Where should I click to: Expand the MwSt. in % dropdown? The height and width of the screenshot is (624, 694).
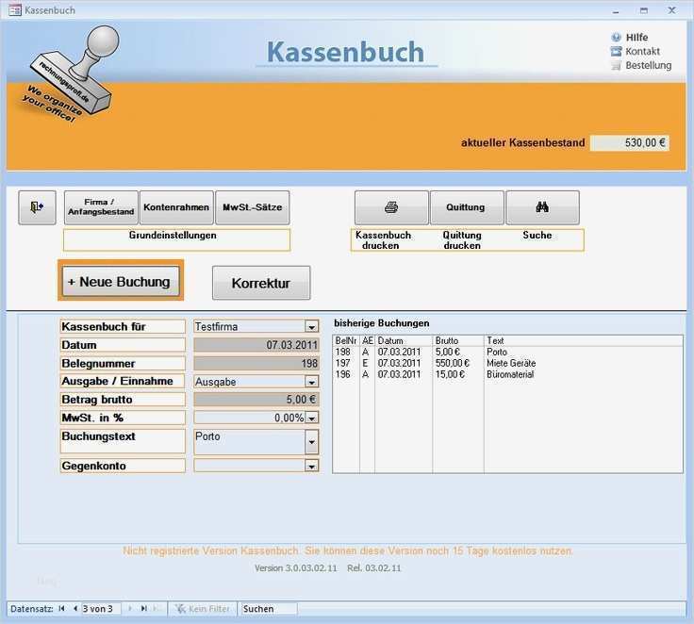click(311, 418)
